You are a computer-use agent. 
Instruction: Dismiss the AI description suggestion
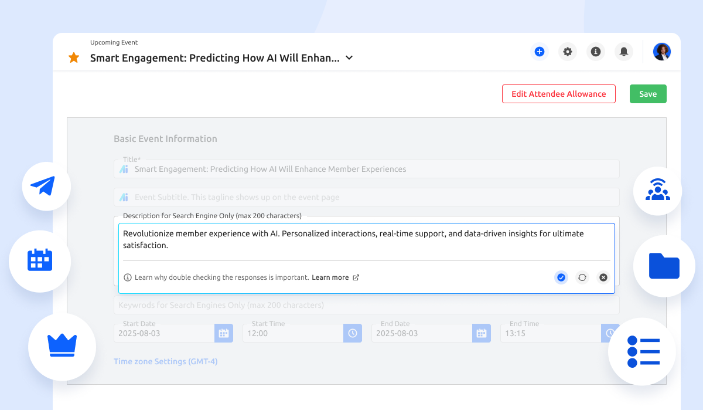coord(603,277)
